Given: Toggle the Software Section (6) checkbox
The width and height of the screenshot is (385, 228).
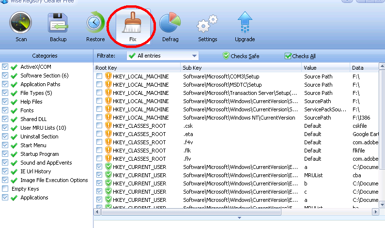Looking at the screenshot, I should point(5,76).
